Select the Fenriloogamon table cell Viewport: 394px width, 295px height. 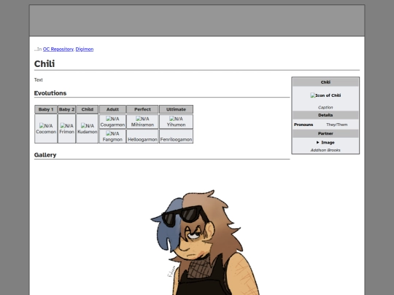pyautogui.click(x=176, y=136)
